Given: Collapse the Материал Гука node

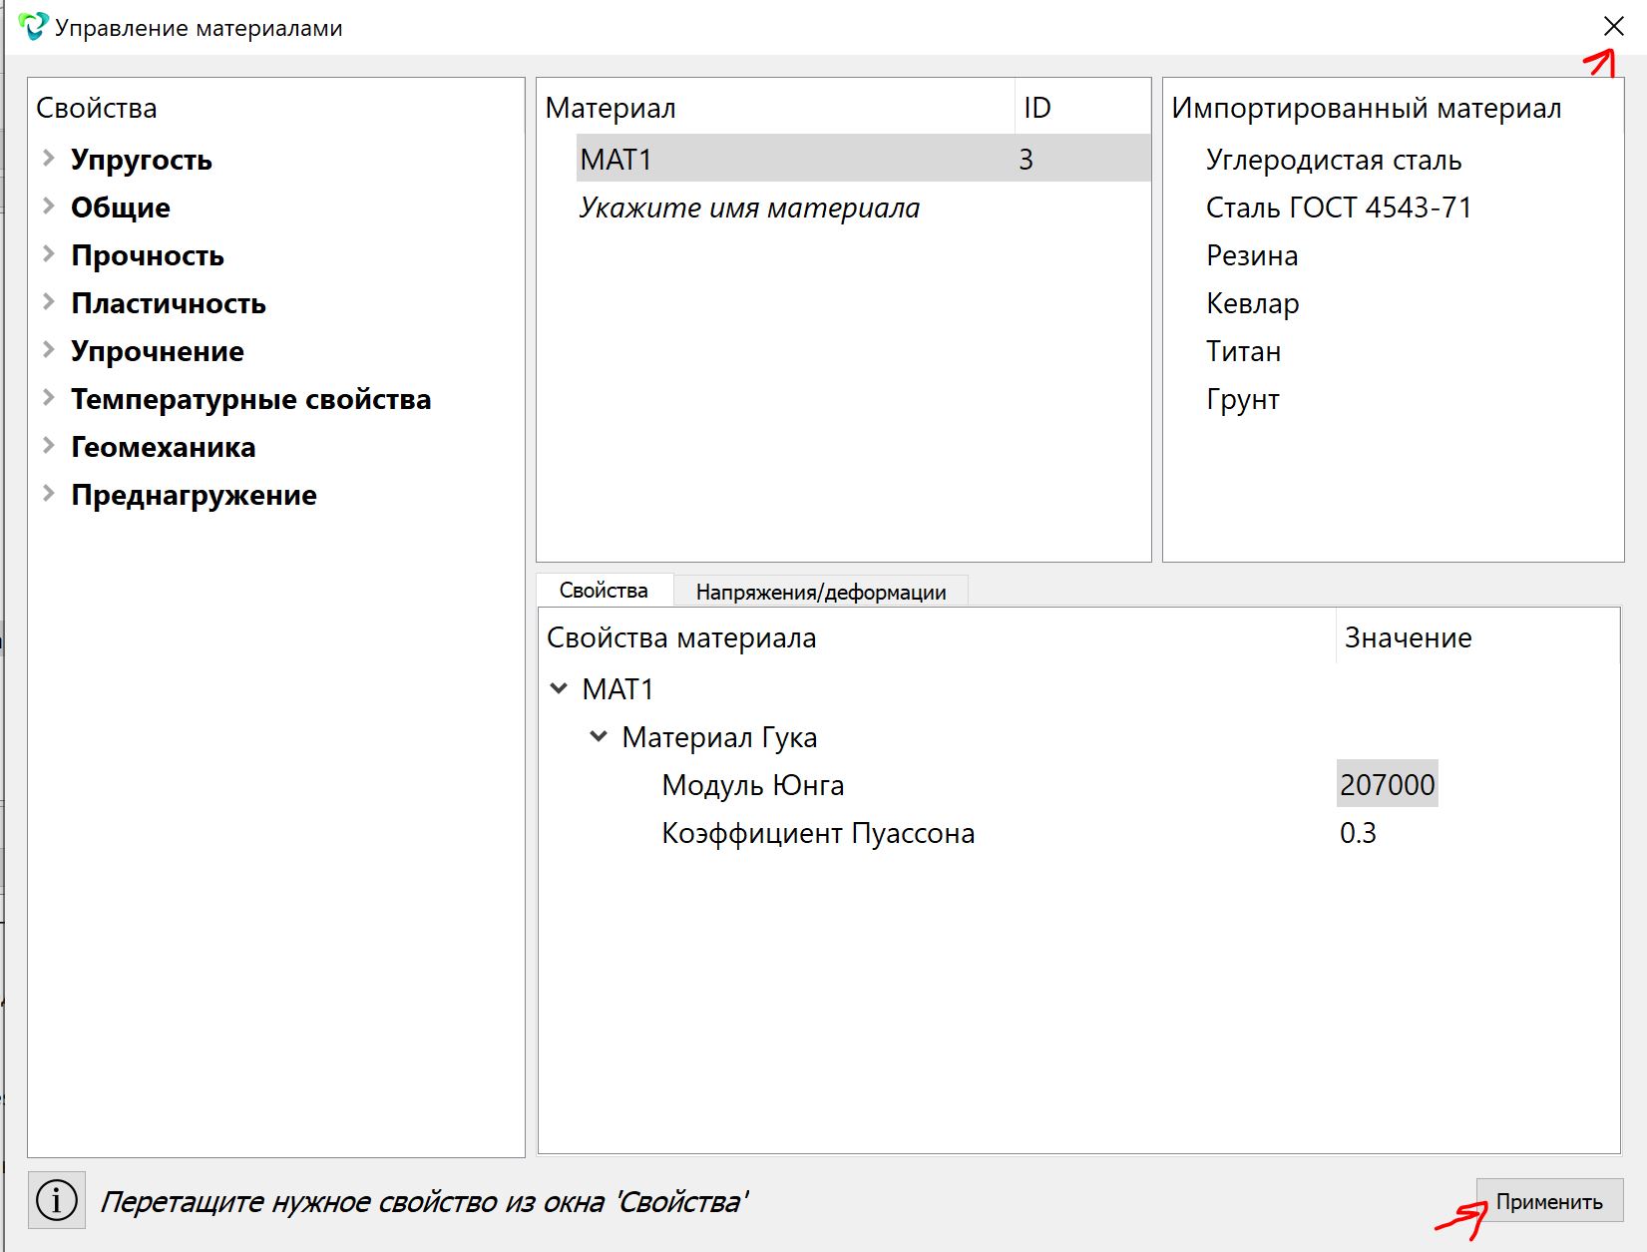Looking at the screenshot, I should click(599, 736).
